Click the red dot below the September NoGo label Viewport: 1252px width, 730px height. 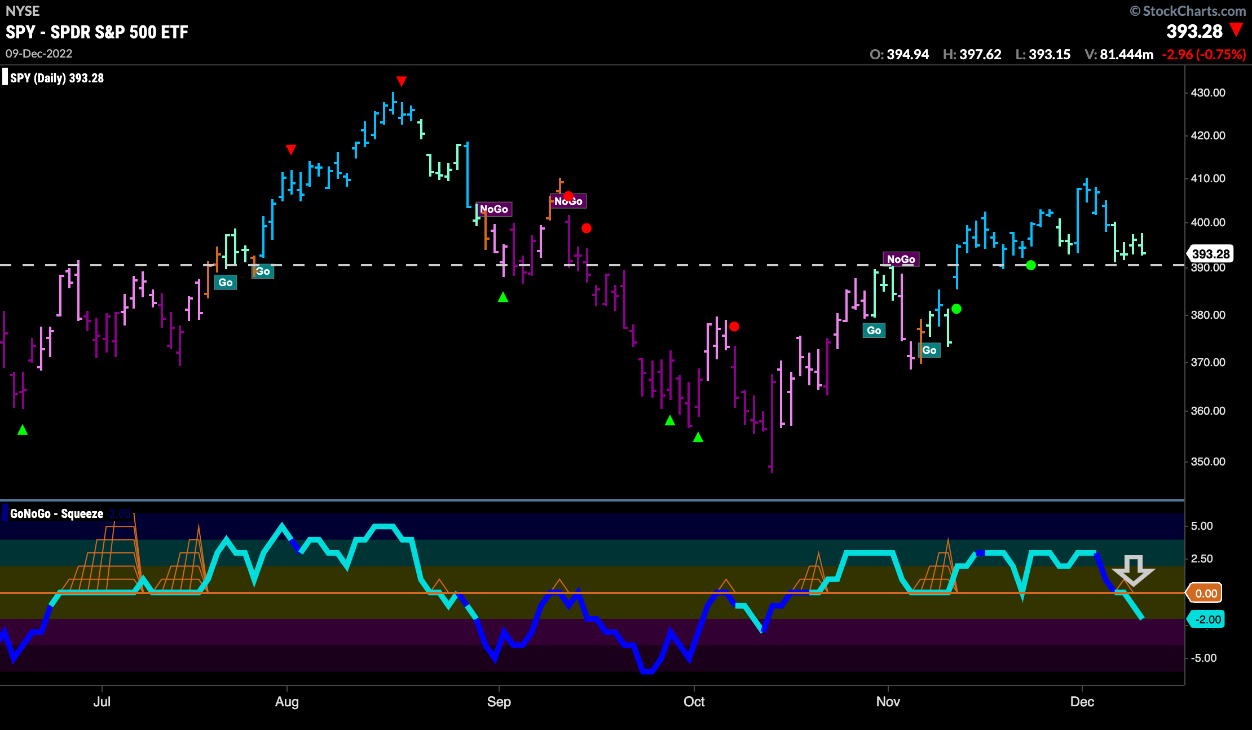[587, 228]
